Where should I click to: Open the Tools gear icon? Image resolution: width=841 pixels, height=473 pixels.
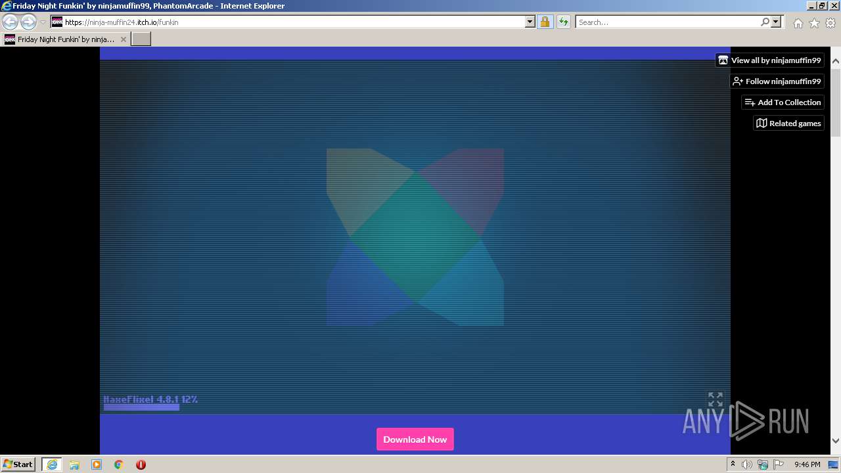830,23
